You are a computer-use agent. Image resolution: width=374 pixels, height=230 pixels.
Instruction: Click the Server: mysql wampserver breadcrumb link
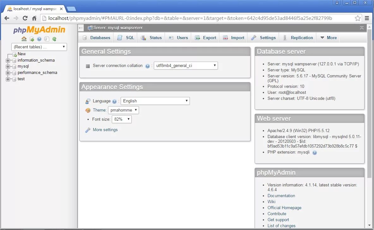(118, 28)
